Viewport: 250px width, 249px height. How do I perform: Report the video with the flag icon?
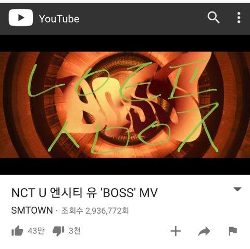pyautogui.click(x=233, y=231)
